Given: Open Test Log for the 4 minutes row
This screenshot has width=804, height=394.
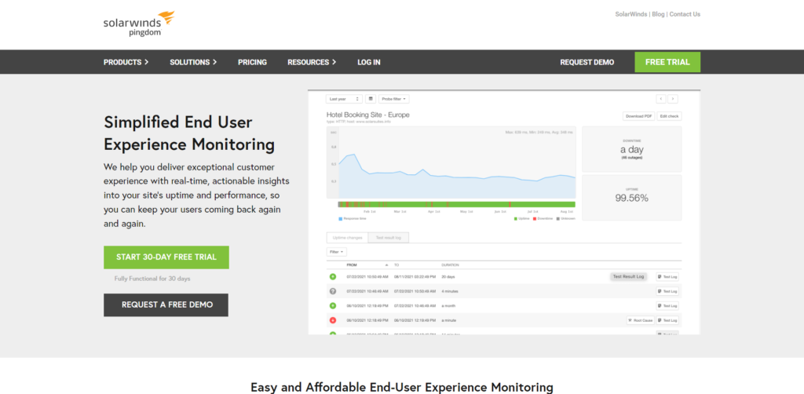Looking at the screenshot, I should coord(667,291).
